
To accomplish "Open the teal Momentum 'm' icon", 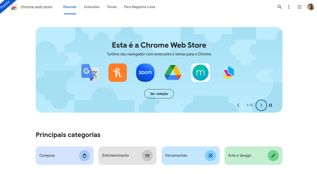I will 200,73.
